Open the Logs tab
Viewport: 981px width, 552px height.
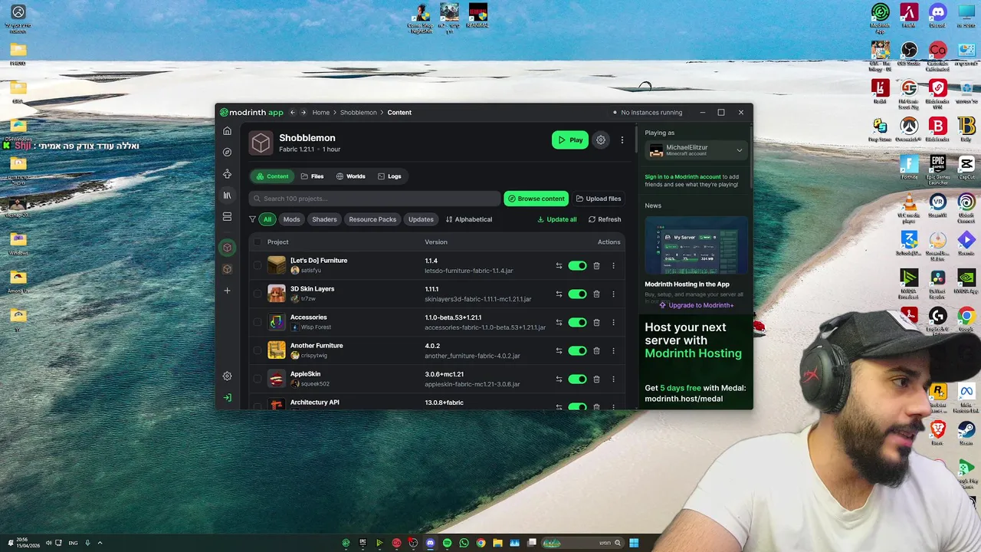(389, 176)
